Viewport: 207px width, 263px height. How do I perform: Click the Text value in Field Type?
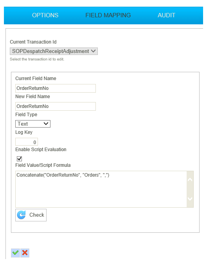(x=23, y=124)
